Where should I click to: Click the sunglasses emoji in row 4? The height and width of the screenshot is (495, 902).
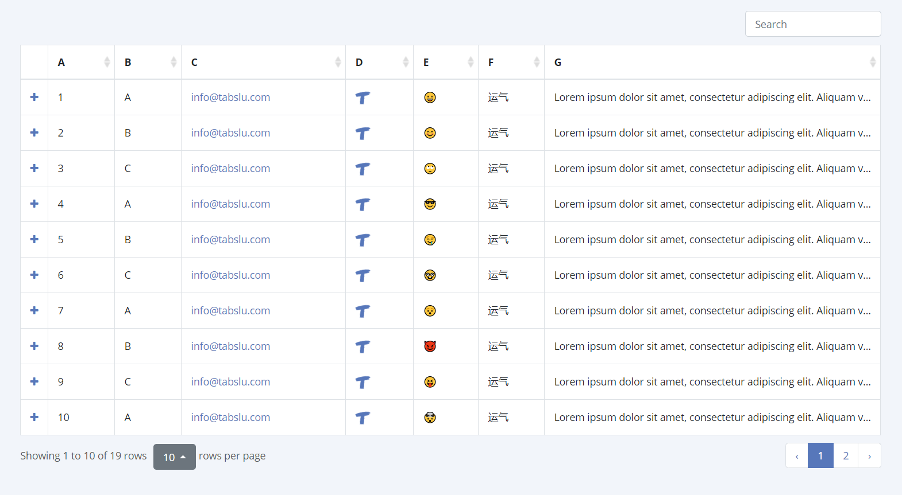pyautogui.click(x=430, y=204)
